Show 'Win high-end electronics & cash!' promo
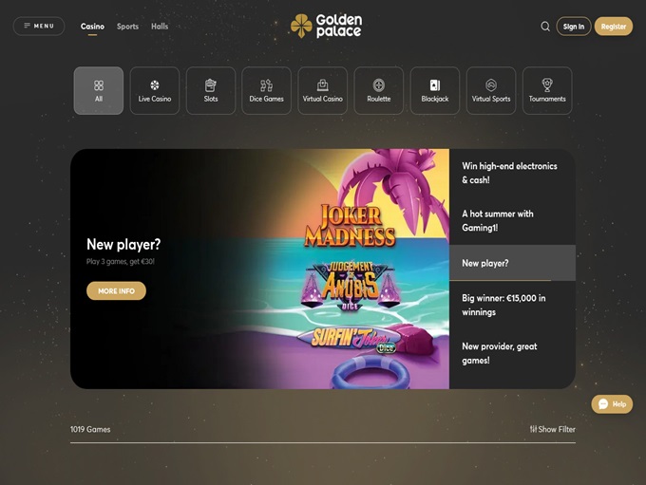Screen dimensions: 646x485 (511, 173)
